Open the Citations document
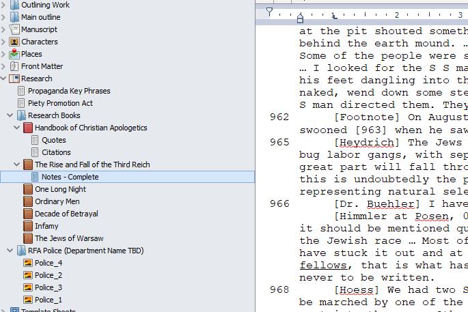Image resolution: width=468 pixels, height=312 pixels. (56, 152)
